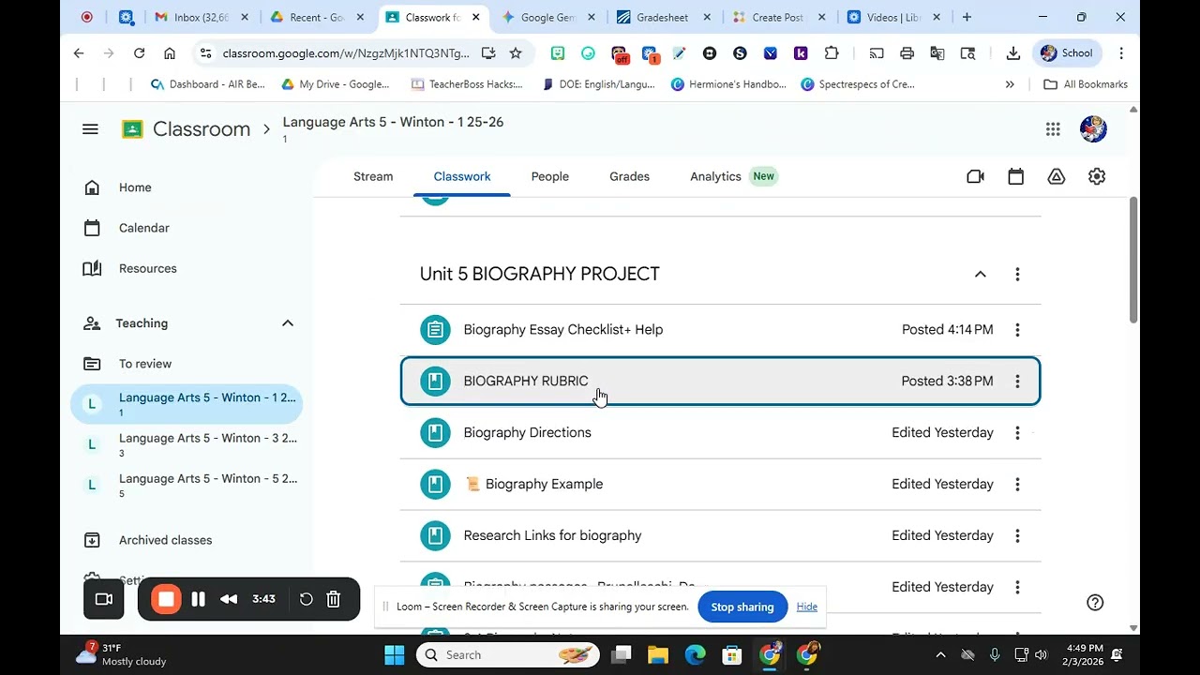Open the help question mark button

coord(1095,602)
